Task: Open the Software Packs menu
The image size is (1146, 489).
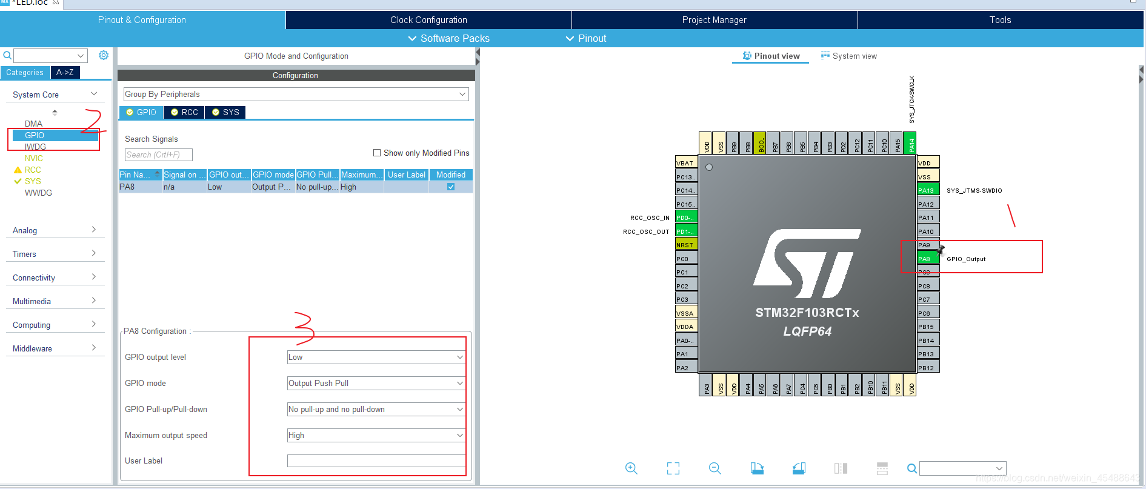Action: click(448, 38)
